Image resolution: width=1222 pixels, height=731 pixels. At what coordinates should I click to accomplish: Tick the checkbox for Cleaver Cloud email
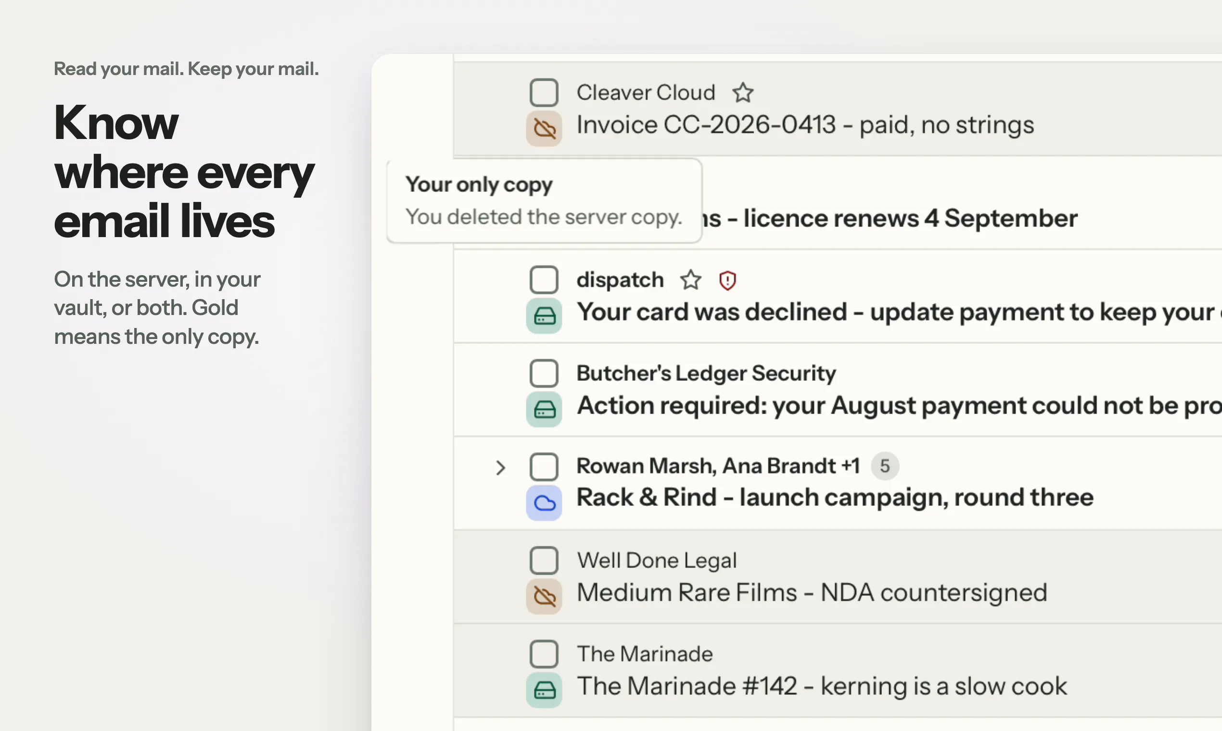pyautogui.click(x=544, y=93)
